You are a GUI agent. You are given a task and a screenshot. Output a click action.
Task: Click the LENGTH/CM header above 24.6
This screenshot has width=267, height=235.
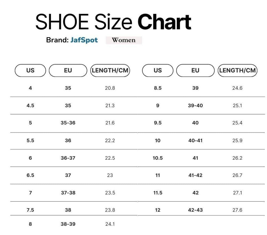pyautogui.click(x=237, y=71)
